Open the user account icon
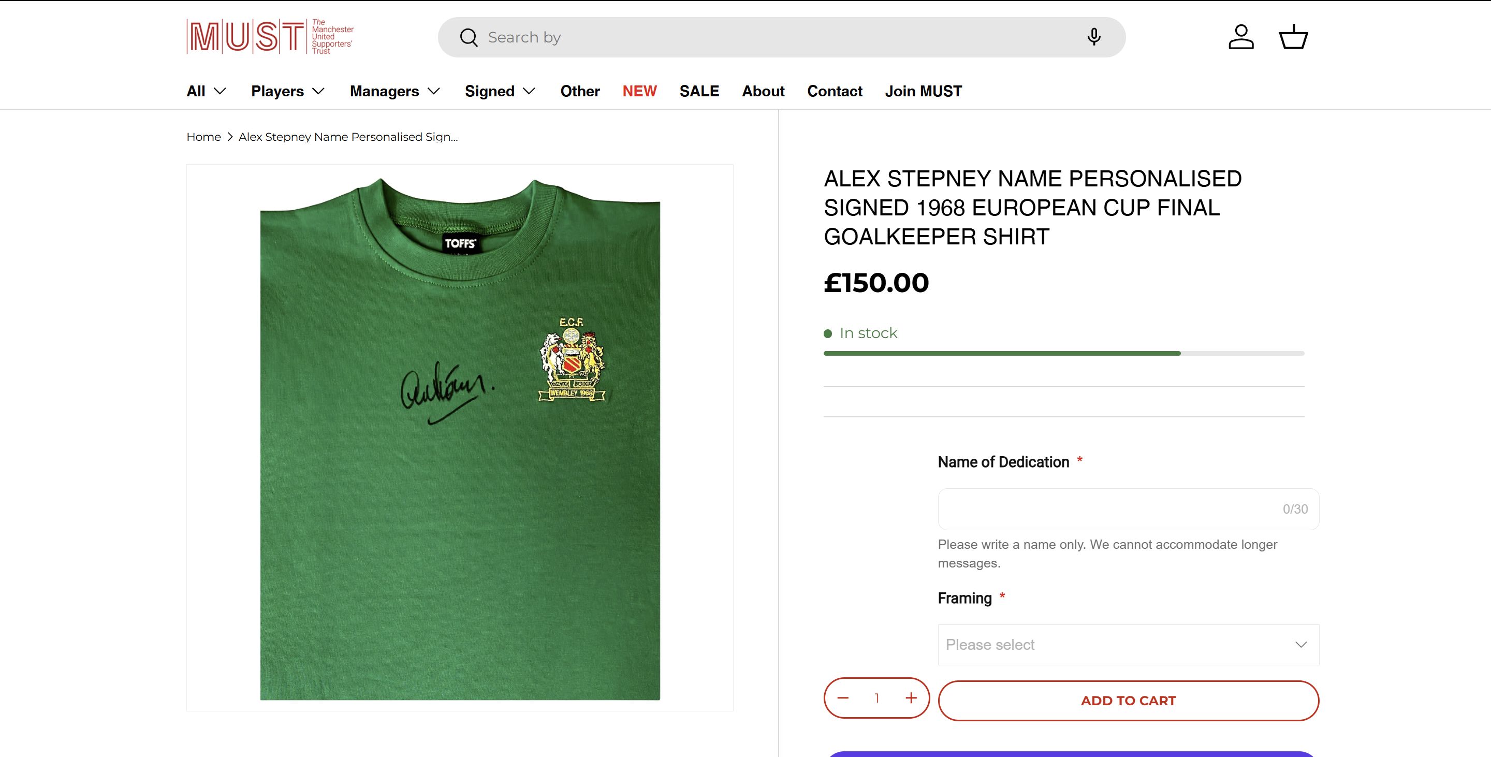The image size is (1491, 757). coord(1241,37)
